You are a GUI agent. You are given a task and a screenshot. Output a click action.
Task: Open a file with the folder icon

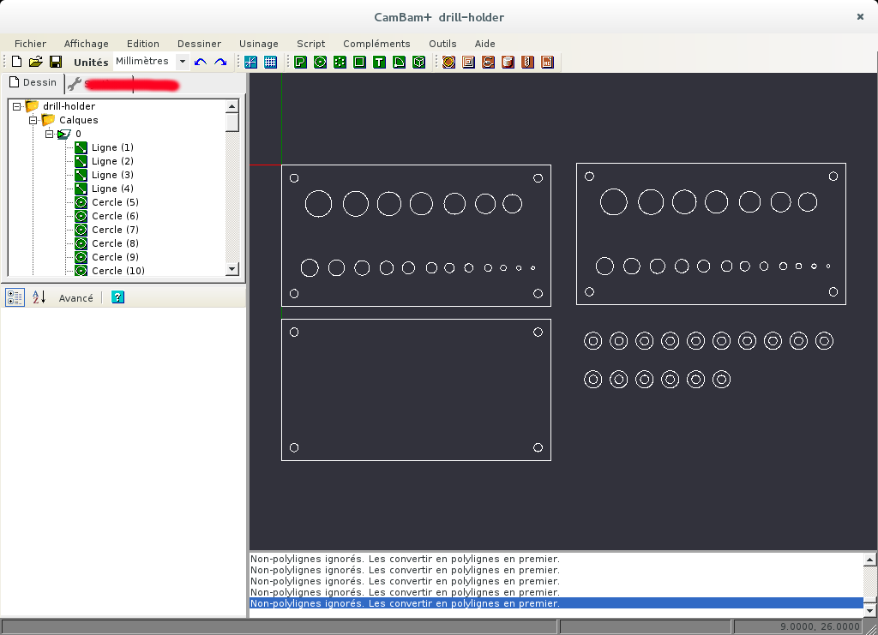[35, 62]
